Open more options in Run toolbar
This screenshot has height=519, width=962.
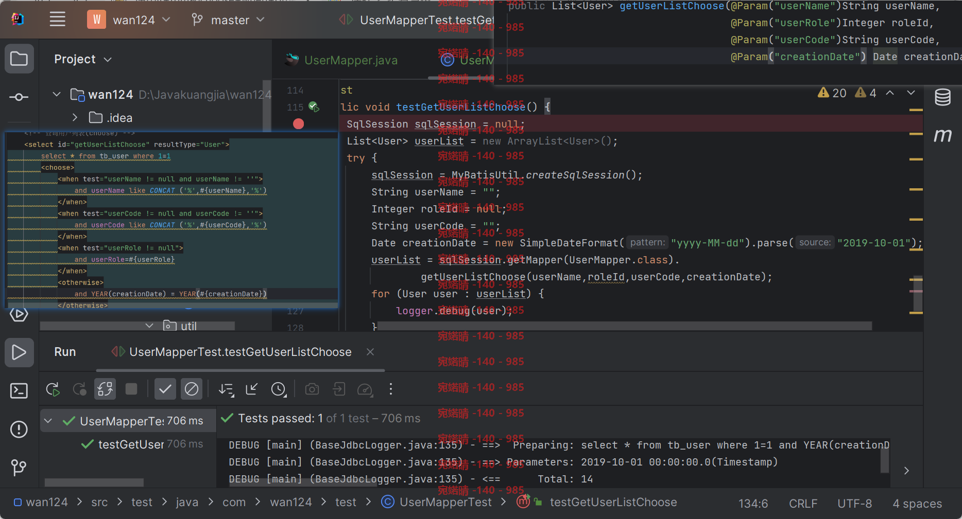coord(391,389)
